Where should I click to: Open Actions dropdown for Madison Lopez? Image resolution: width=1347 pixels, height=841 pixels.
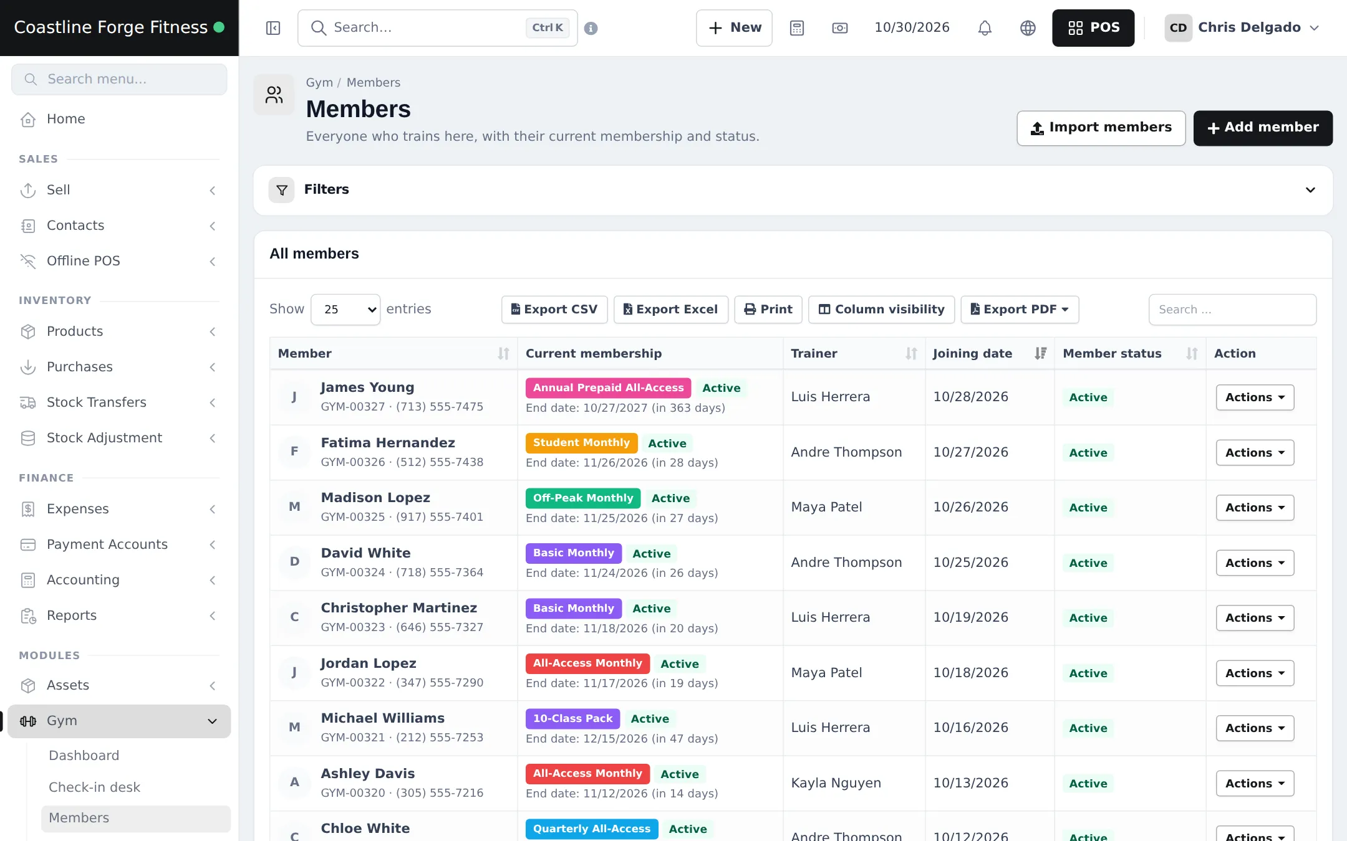click(x=1255, y=508)
